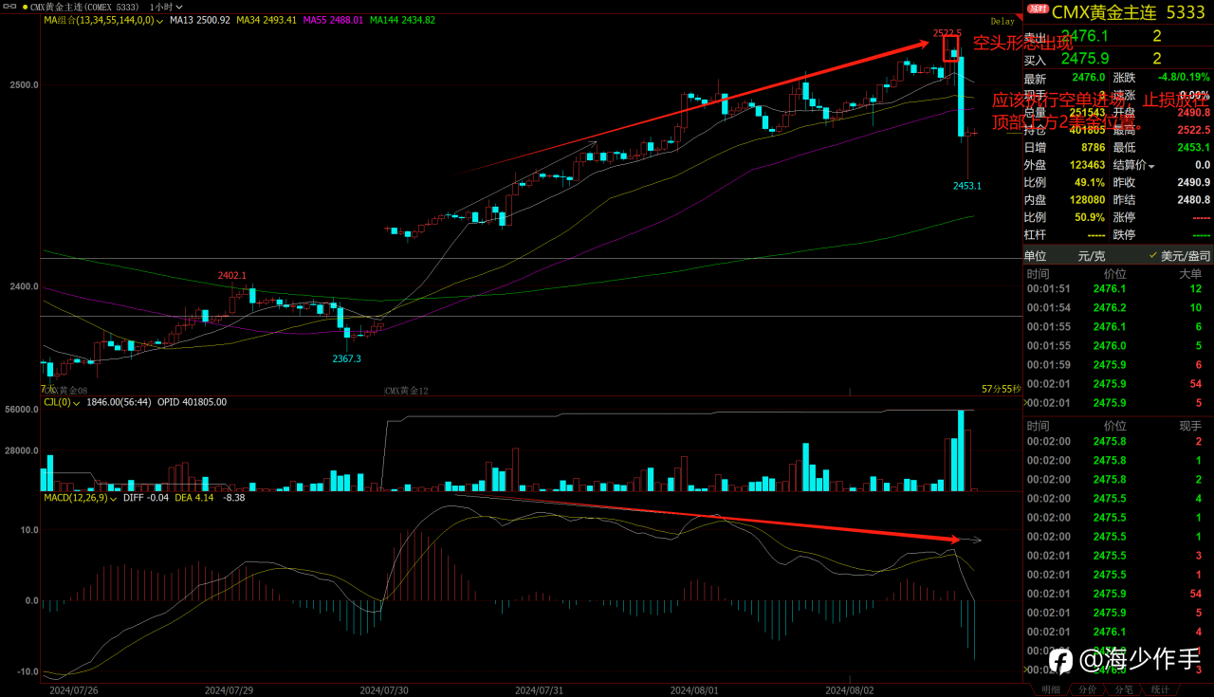Screen dimensions: 1214x697
Task: Switch to the 统计 tab
Action: pos(1160,689)
